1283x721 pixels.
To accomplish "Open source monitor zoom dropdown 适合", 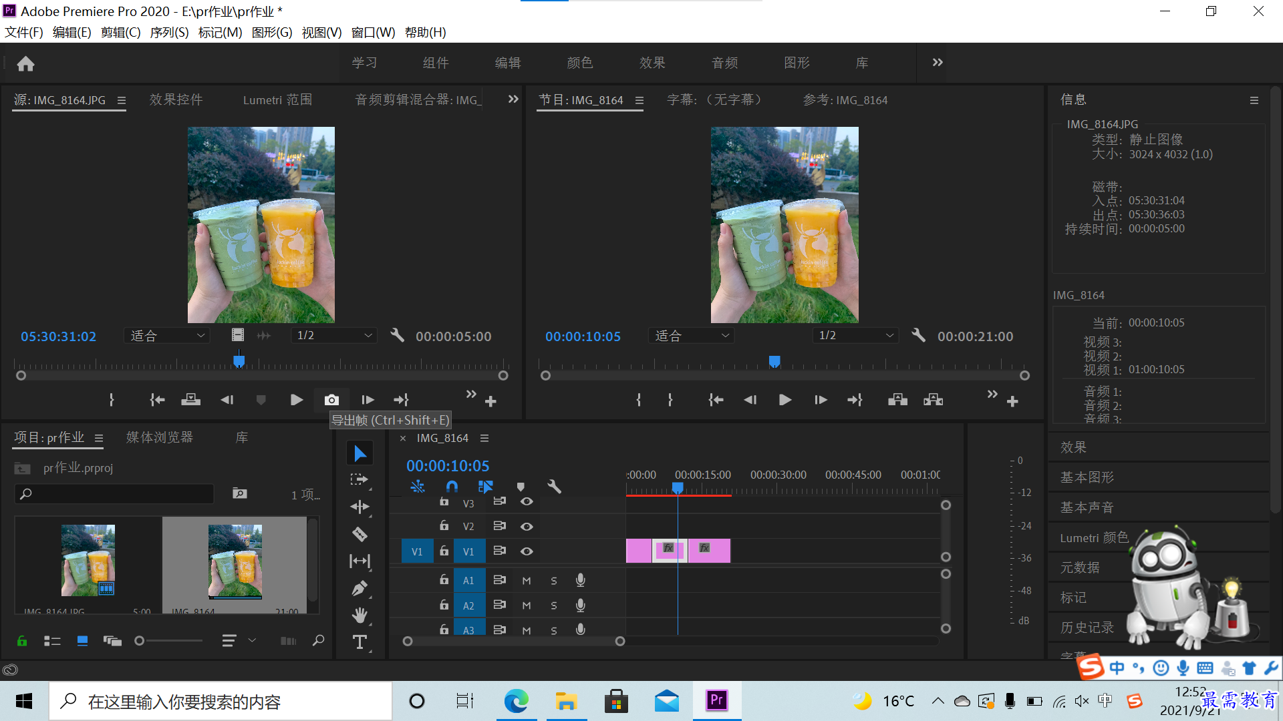I will (167, 336).
